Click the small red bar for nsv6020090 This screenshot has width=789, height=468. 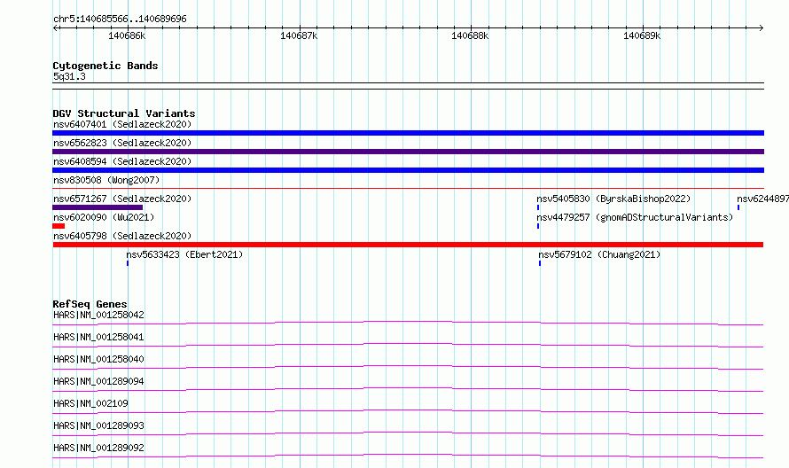(x=59, y=226)
